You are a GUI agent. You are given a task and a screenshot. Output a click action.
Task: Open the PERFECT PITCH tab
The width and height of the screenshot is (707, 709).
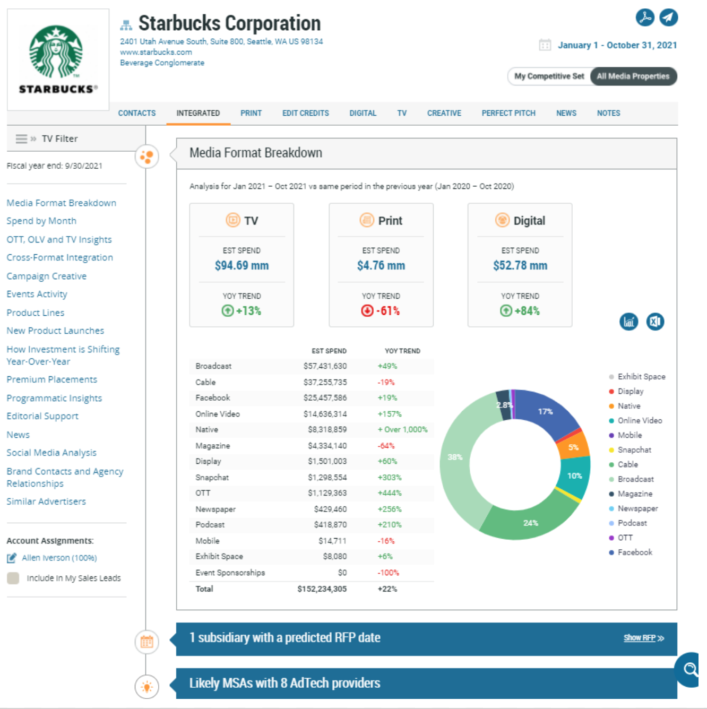(508, 113)
